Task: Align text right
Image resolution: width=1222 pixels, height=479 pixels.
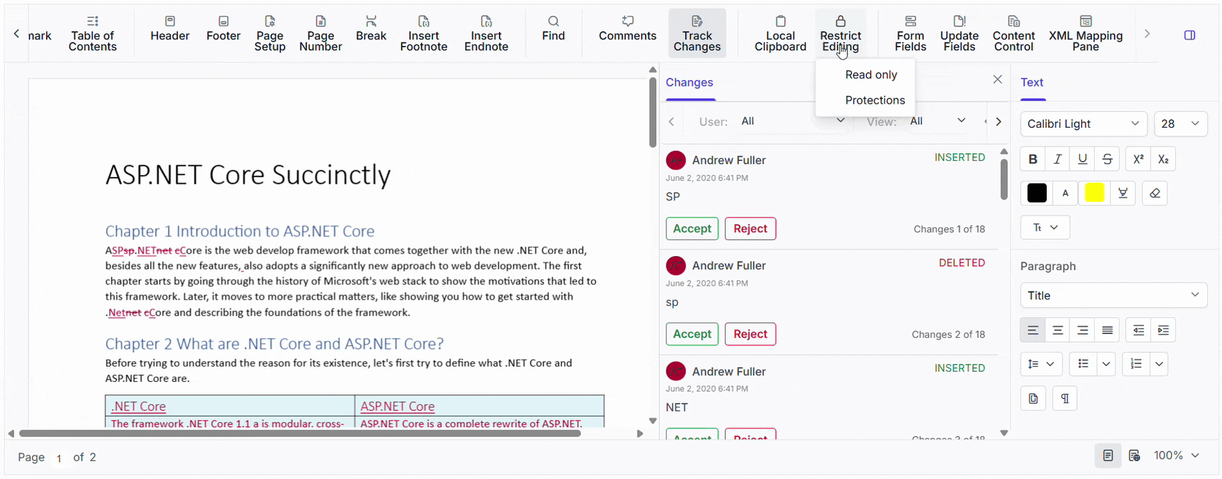Action: pos(1082,330)
